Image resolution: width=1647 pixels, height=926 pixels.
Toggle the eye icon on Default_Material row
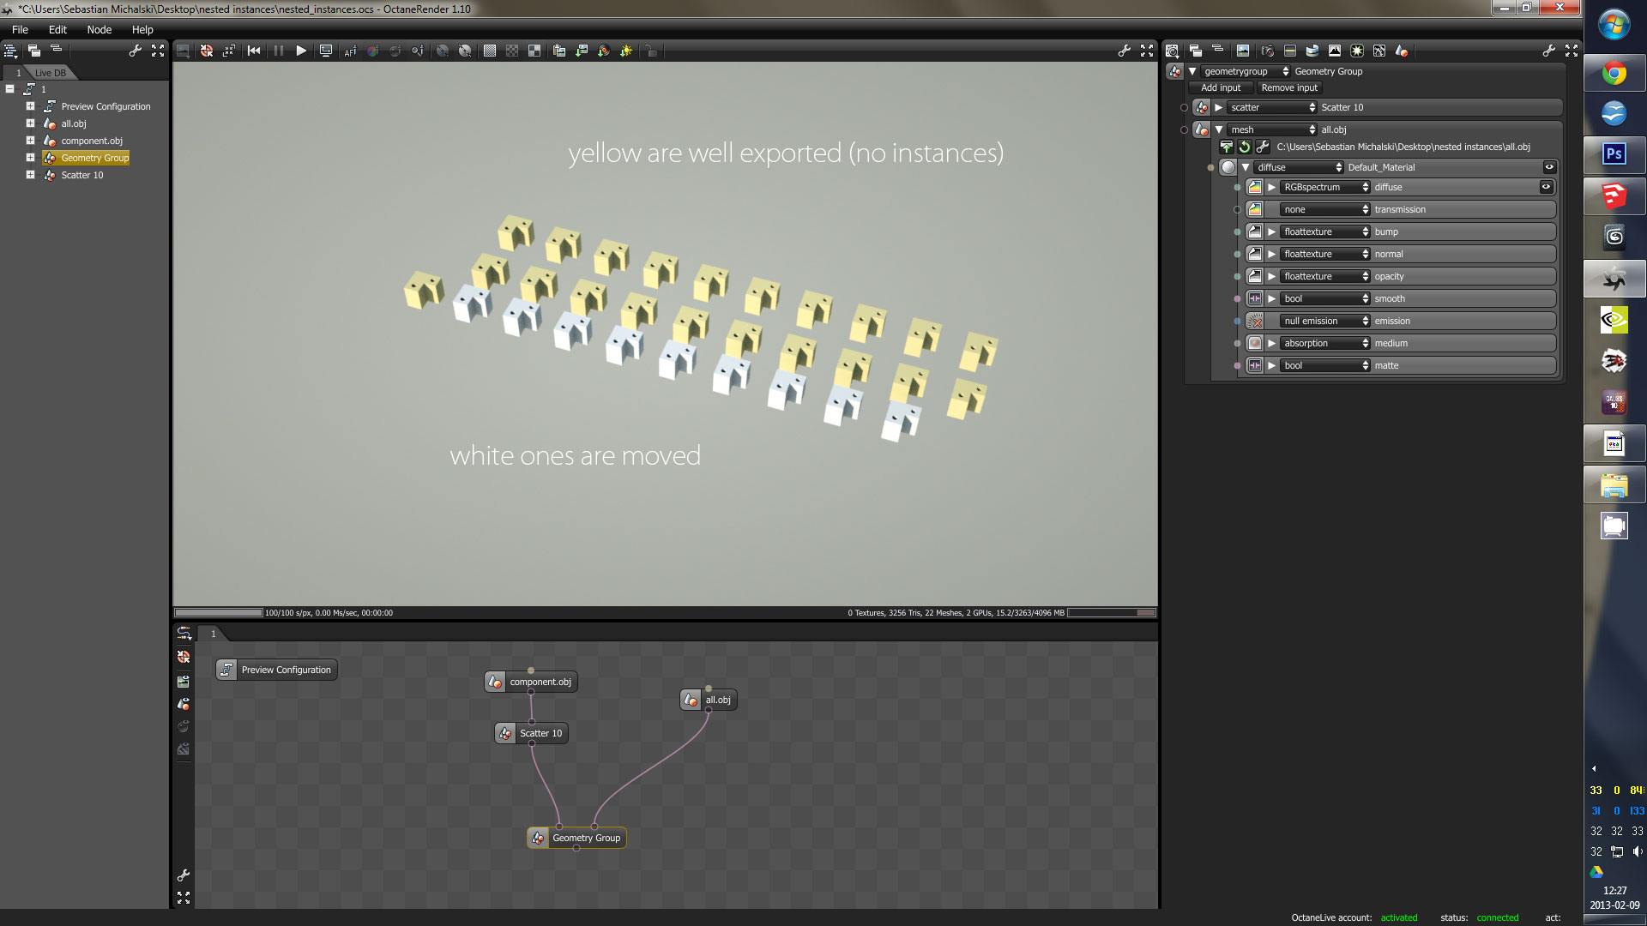point(1549,167)
